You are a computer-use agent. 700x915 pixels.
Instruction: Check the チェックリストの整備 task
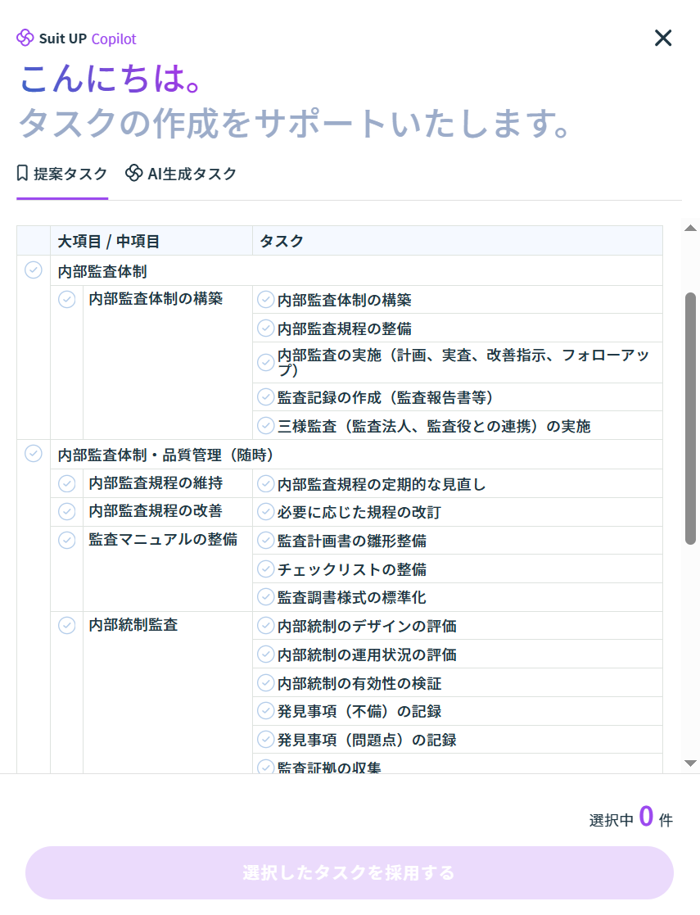(x=265, y=568)
